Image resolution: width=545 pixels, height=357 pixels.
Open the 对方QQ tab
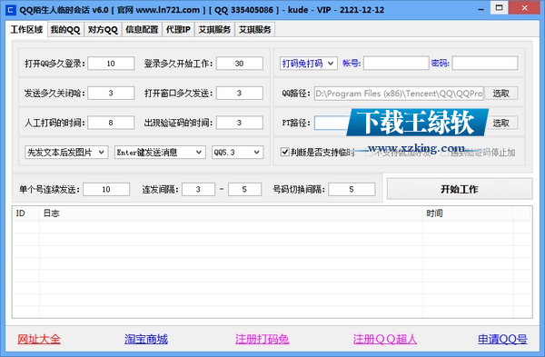tap(103, 30)
